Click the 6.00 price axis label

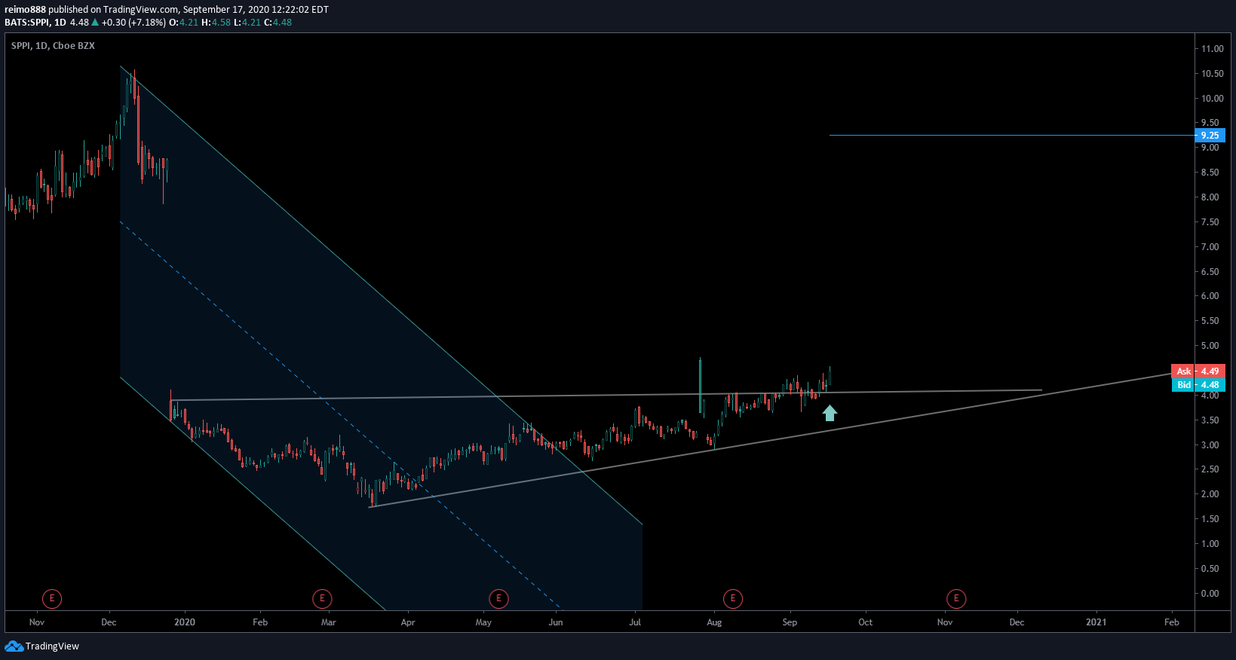(1210, 296)
